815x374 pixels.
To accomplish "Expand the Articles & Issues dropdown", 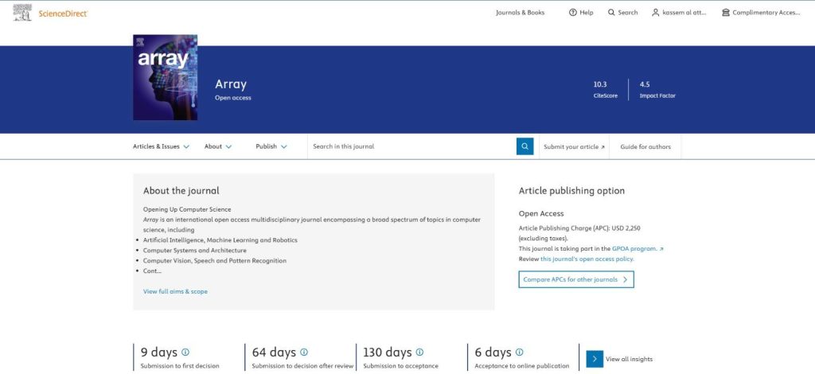I will pyautogui.click(x=161, y=146).
